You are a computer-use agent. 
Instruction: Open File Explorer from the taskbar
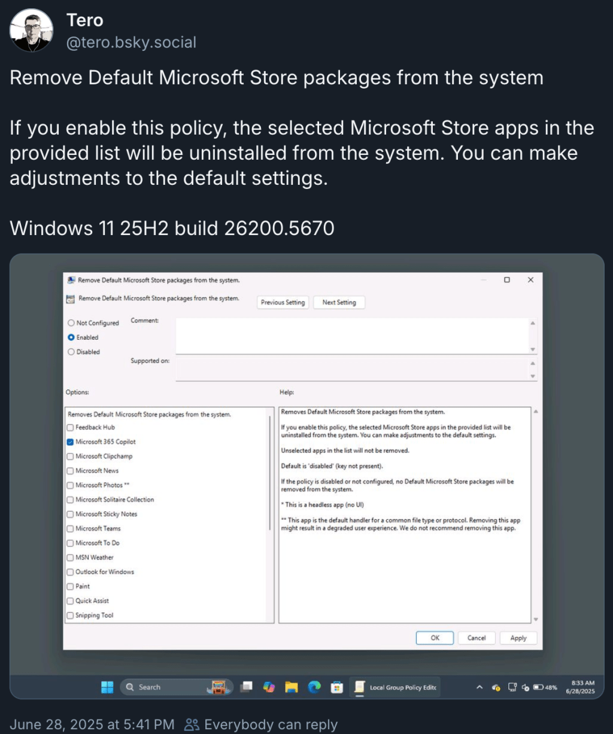coord(291,687)
